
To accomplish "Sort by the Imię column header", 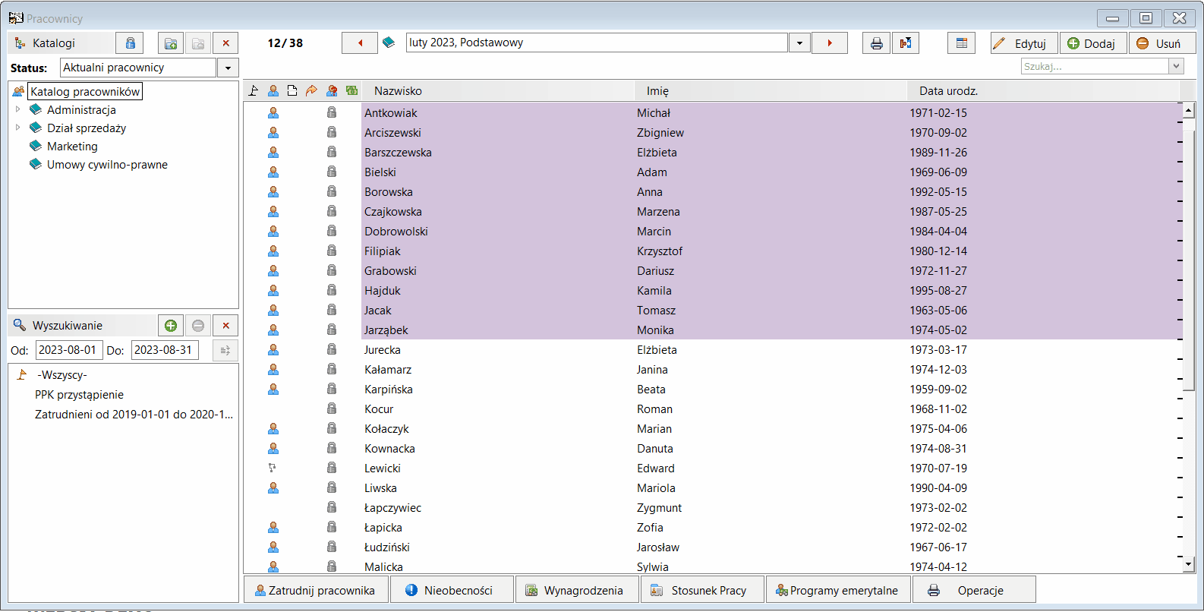I will coord(771,91).
